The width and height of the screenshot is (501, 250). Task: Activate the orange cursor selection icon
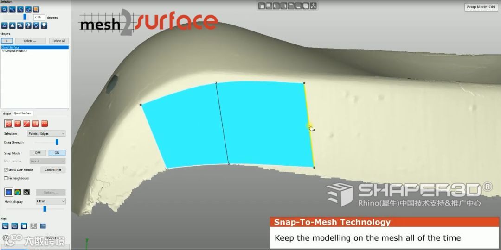pyautogui.click(x=36, y=10)
